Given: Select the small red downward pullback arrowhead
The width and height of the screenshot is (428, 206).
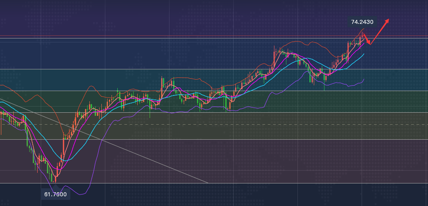Looking at the screenshot, I should (x=369, y=43).
